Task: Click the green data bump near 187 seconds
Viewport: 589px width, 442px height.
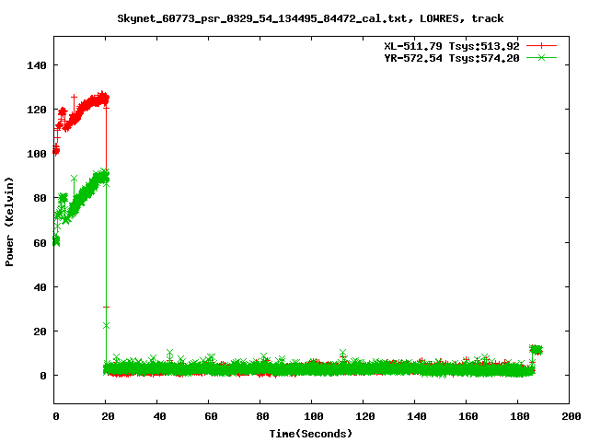Action: pos(536,350)
